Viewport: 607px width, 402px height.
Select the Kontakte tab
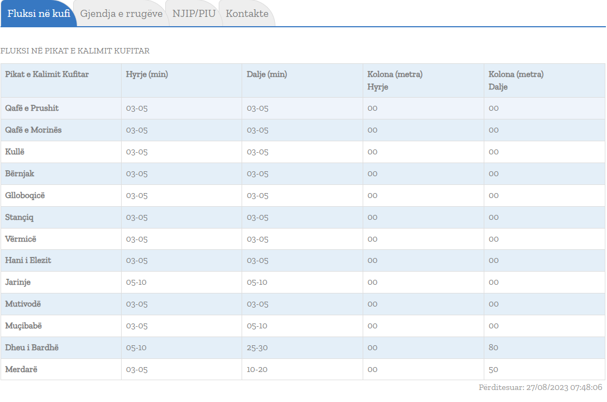click(x=247, y=14)
